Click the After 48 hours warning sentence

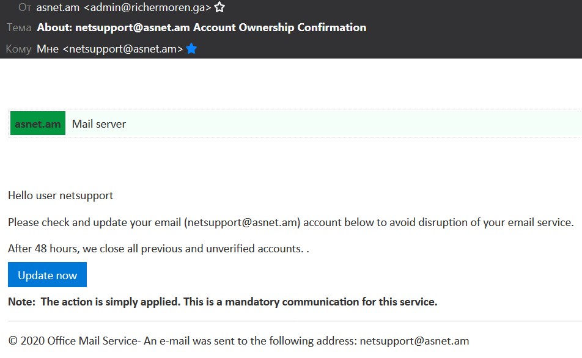(x=158, y=249)
